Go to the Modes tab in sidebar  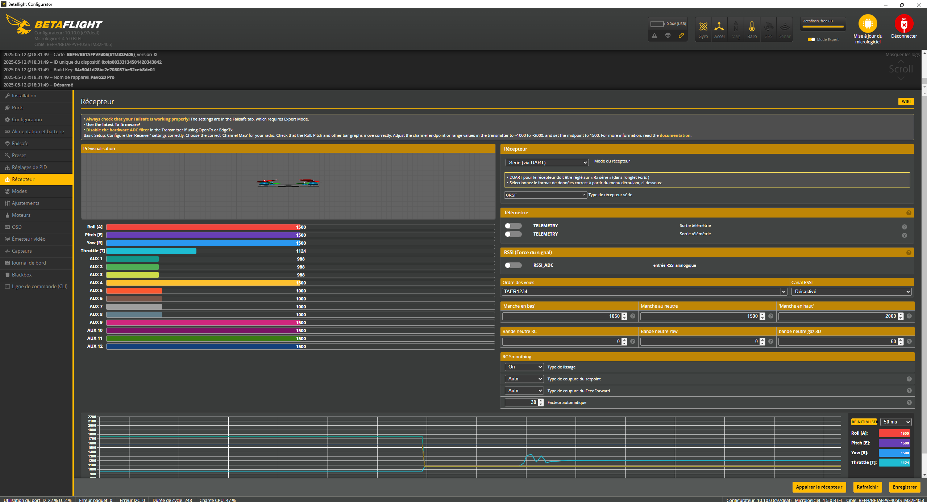[19, 191]
